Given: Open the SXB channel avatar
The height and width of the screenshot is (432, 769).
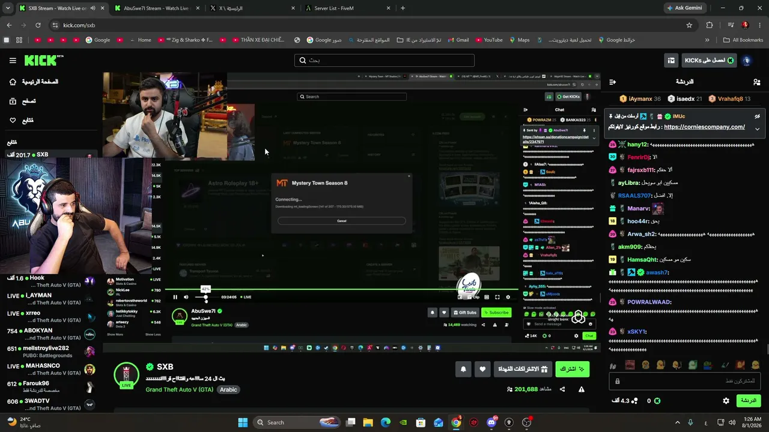Looking at the screenshot, I should 126,375.
